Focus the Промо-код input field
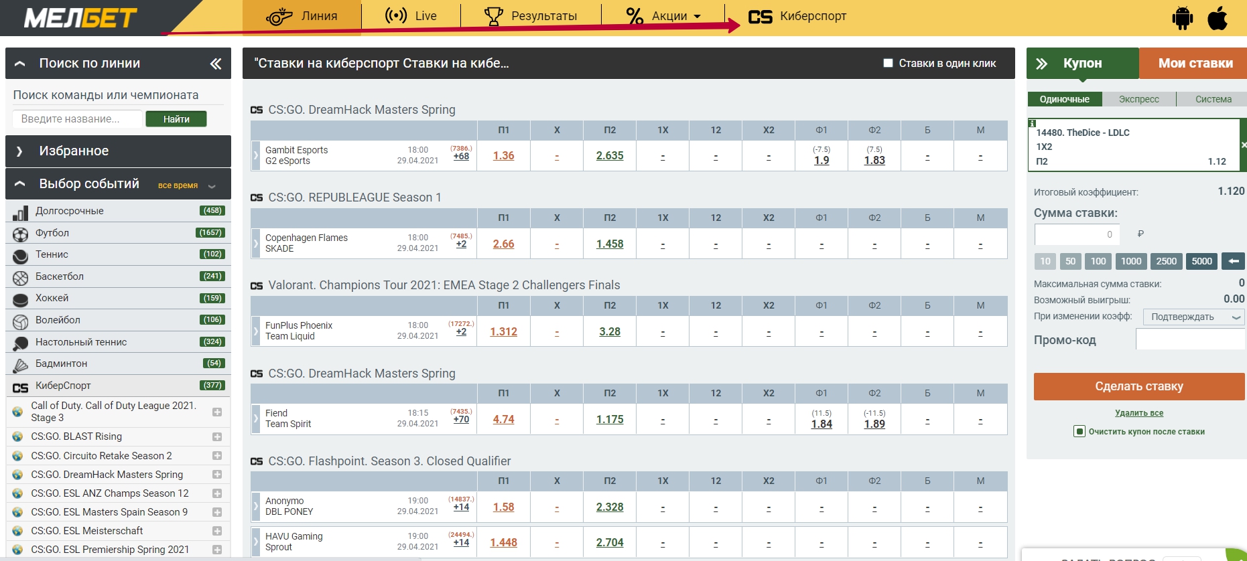Image resolution: width=1247 pixels, height=561 pixels. click(1190, 339)
